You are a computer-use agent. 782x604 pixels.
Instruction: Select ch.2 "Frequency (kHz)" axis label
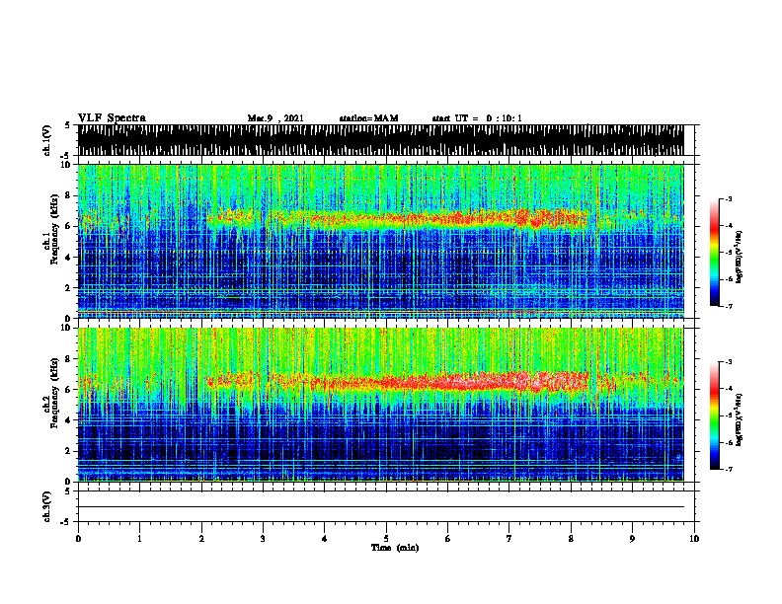(x=54, y=393)
